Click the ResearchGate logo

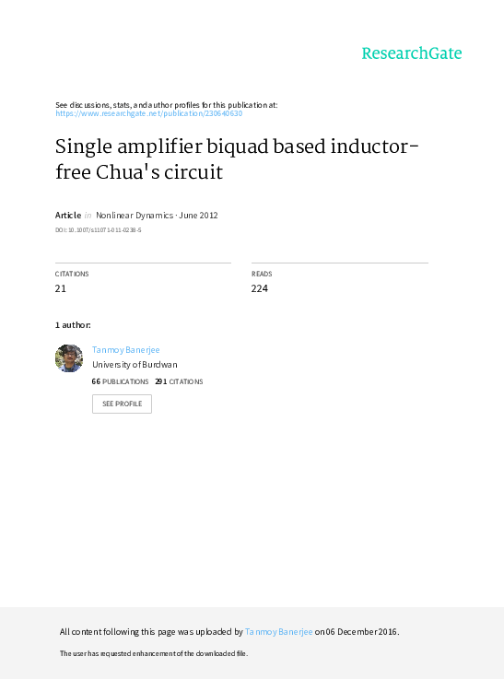point(412,53)
